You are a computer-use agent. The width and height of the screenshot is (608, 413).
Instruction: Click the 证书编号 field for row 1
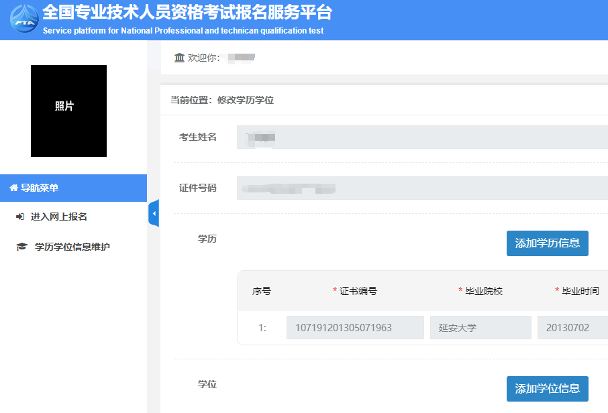pos(355,327)
